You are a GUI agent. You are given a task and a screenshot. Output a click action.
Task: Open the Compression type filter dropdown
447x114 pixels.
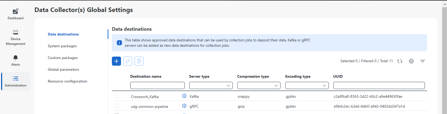tap(259, 85)
